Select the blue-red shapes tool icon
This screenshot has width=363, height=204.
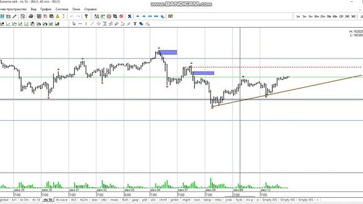point(141,24)
